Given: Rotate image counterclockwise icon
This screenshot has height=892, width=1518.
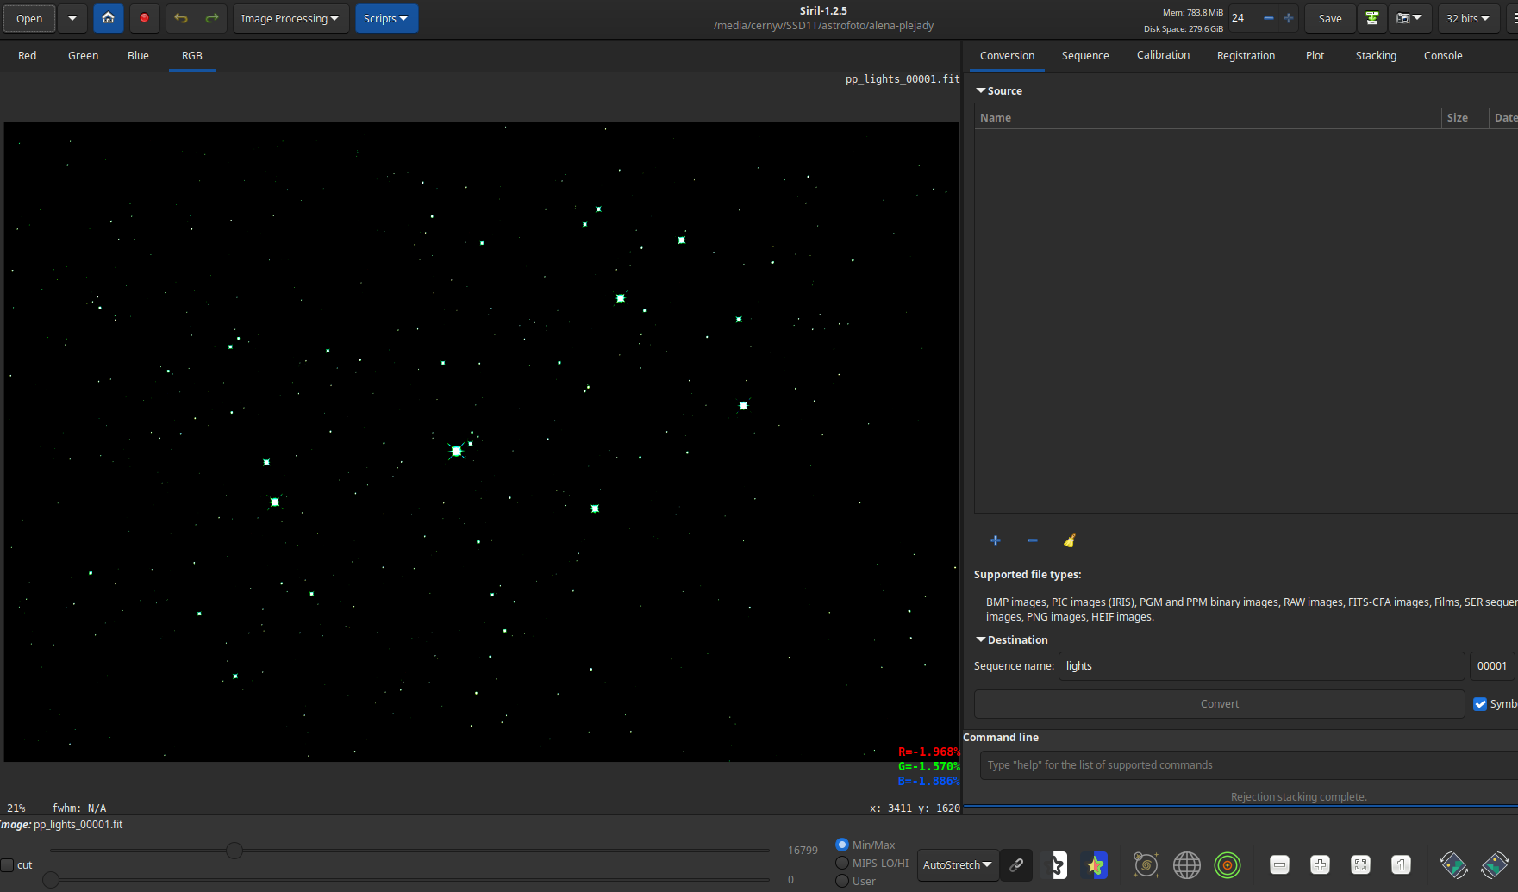Looking at the screenshot, I should click(x=1453, y=864).
